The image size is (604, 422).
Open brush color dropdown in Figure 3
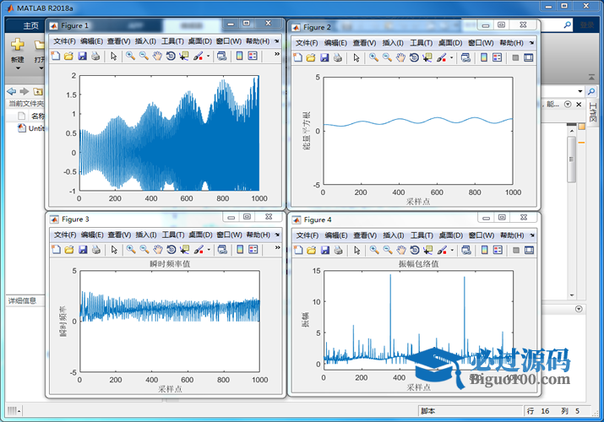click(209, 250)
